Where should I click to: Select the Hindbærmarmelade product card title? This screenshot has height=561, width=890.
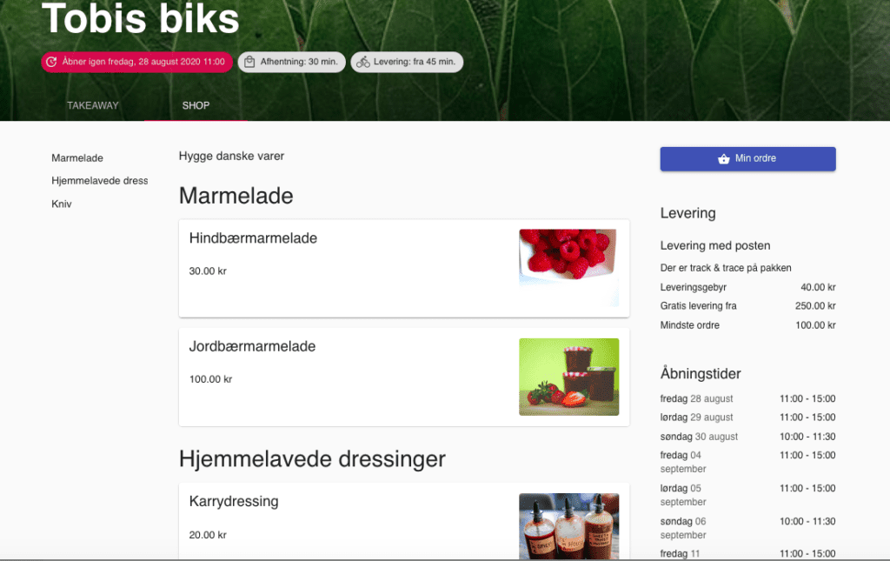tap(253, 238)
